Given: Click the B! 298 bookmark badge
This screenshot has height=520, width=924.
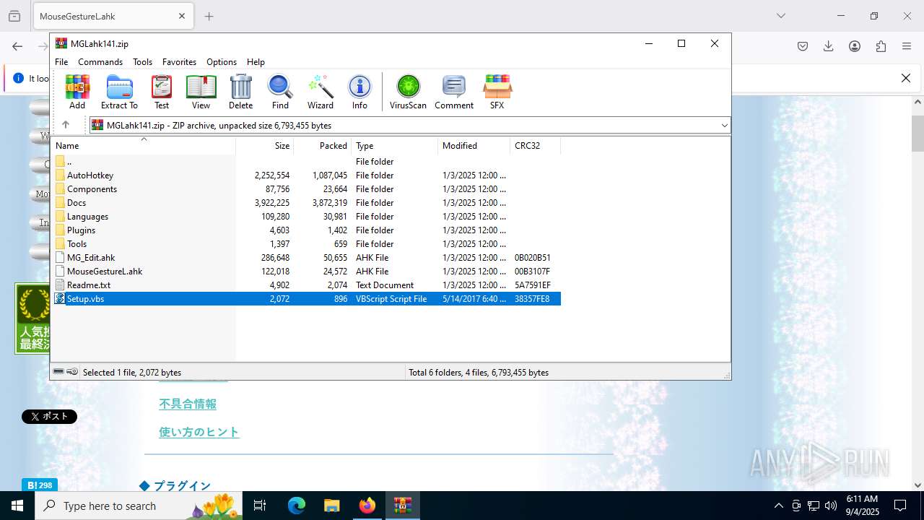Looking at the screenshot, I should click(x=39, y=485).
